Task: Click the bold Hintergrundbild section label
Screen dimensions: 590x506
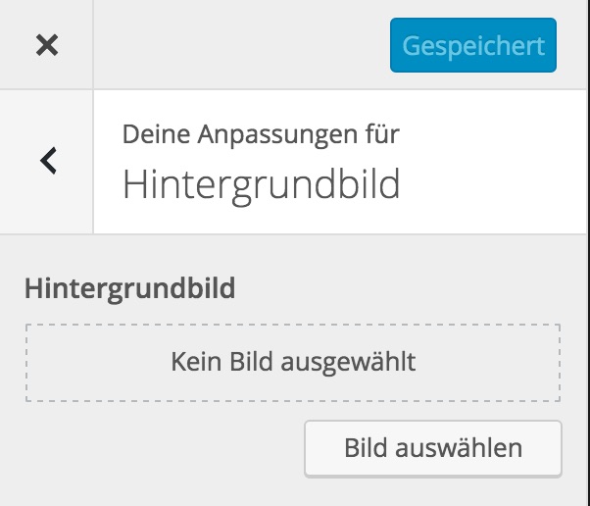Action: [130, 288]
